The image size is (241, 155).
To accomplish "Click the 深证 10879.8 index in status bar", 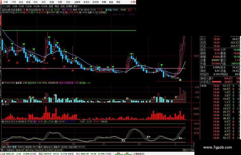I will click(x=45, y=154).
